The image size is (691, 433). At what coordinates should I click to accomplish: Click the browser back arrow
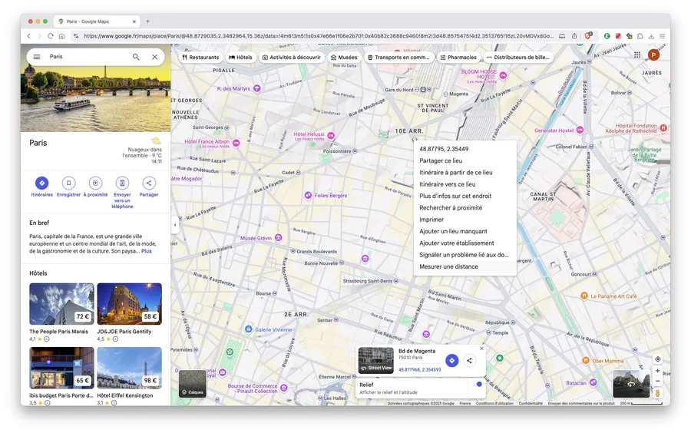pos(28,36)
